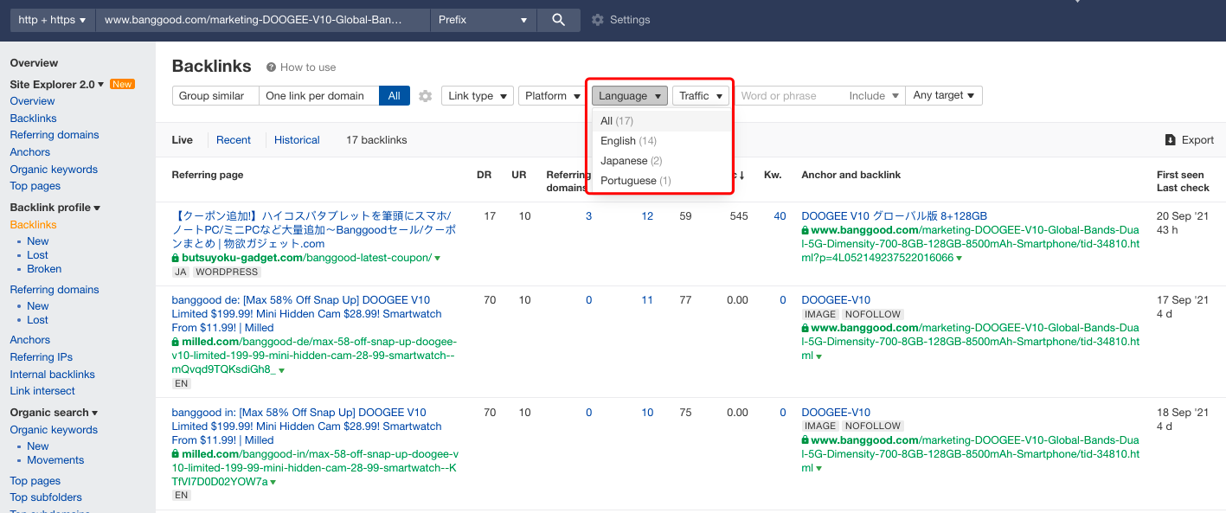Choose English (14) in the Language menu
1226x513 pixels.
659,141
